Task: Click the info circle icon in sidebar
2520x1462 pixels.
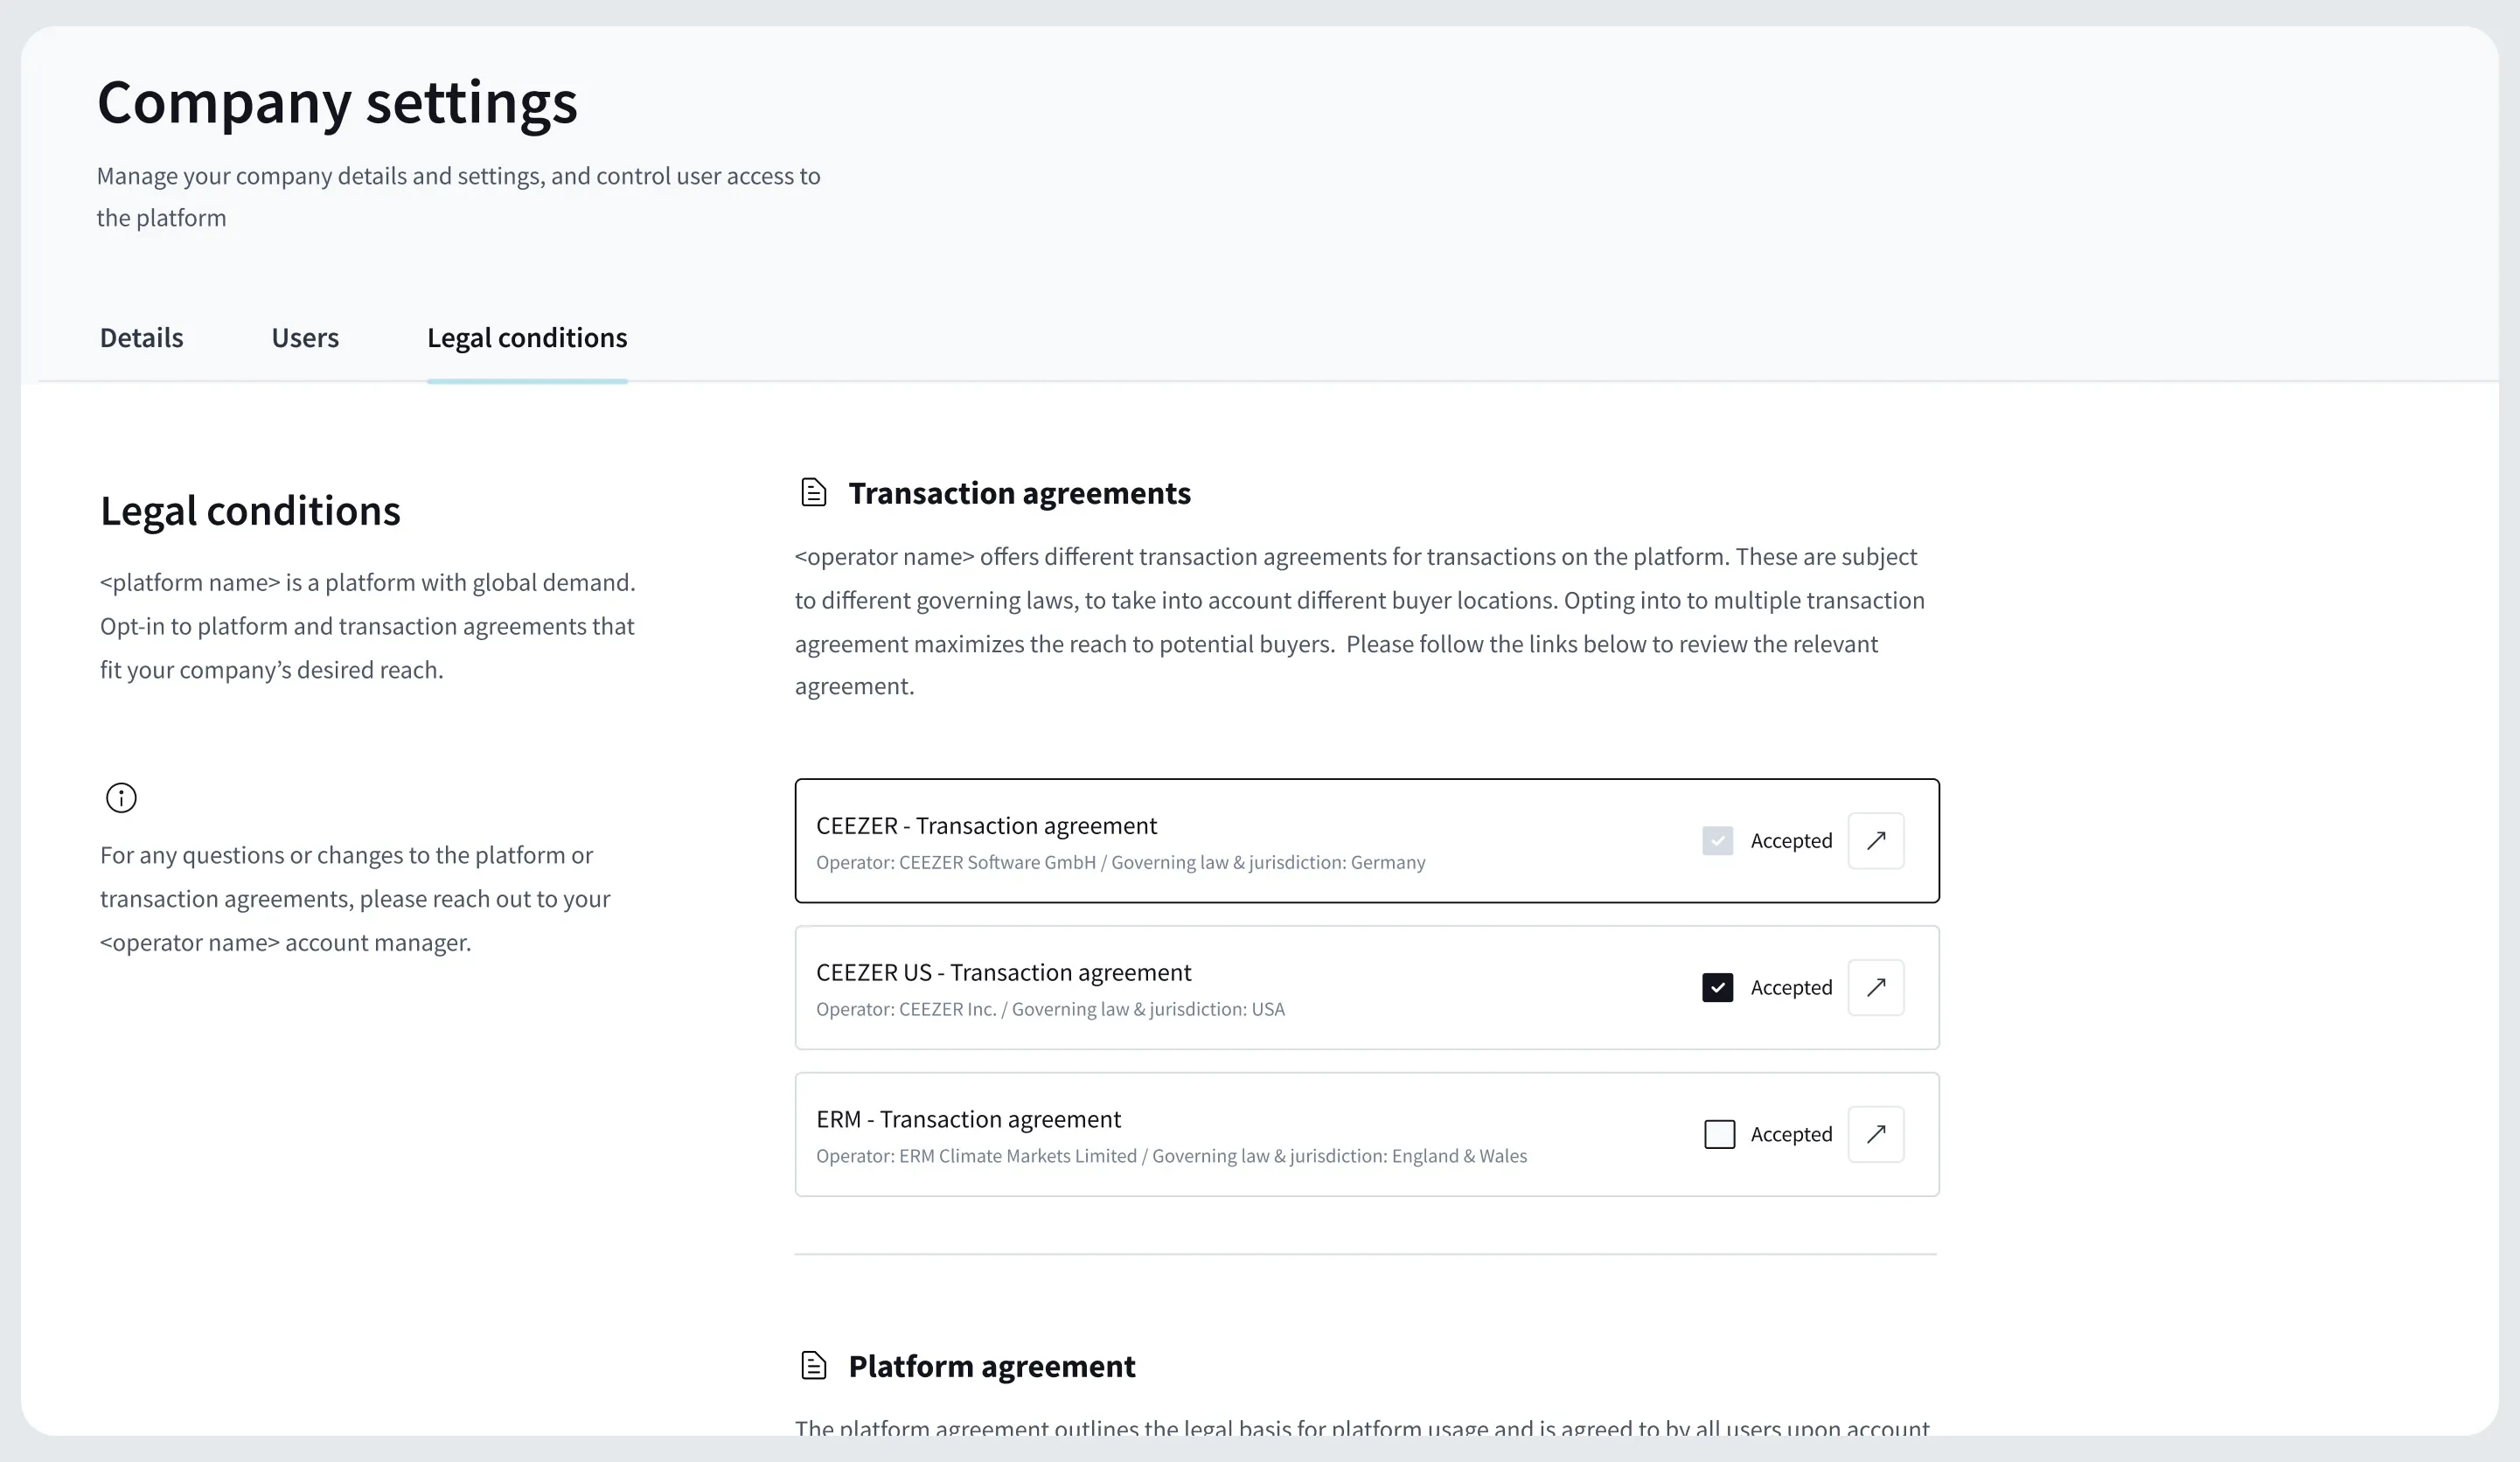Action: point(121,798)
